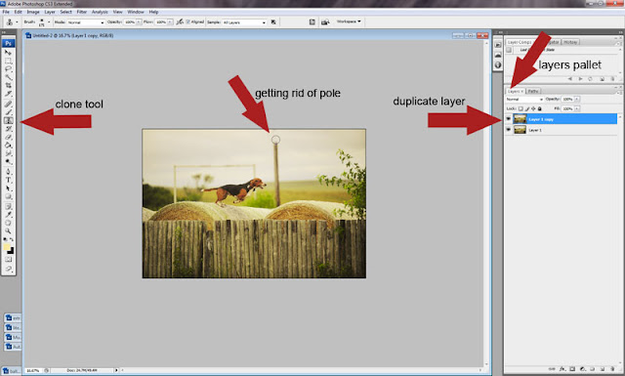
Task: Toggle the Aligned checkbox
Action: 187,21
